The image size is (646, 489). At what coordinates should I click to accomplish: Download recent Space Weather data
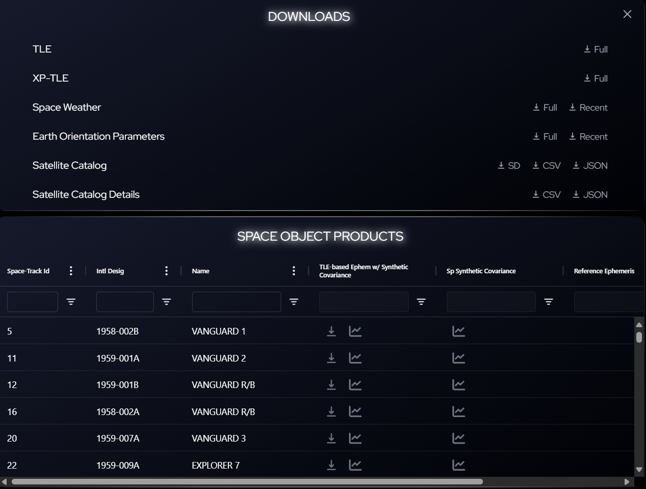(x=588, y=108)
